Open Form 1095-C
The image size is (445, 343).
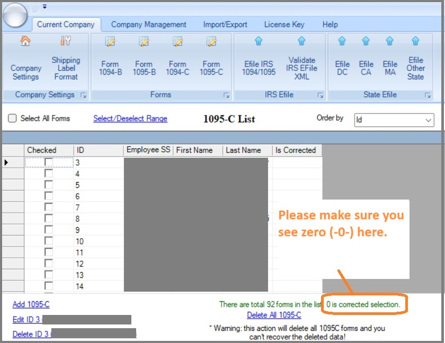[211, 58]
